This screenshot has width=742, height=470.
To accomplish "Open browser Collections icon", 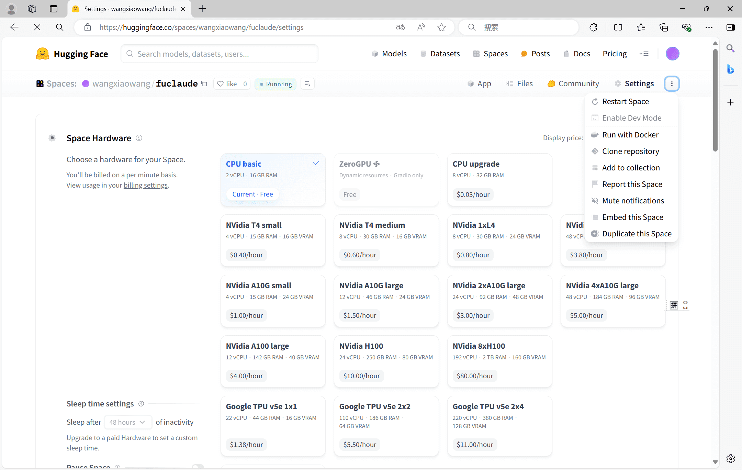I will [x=664, y=27].
